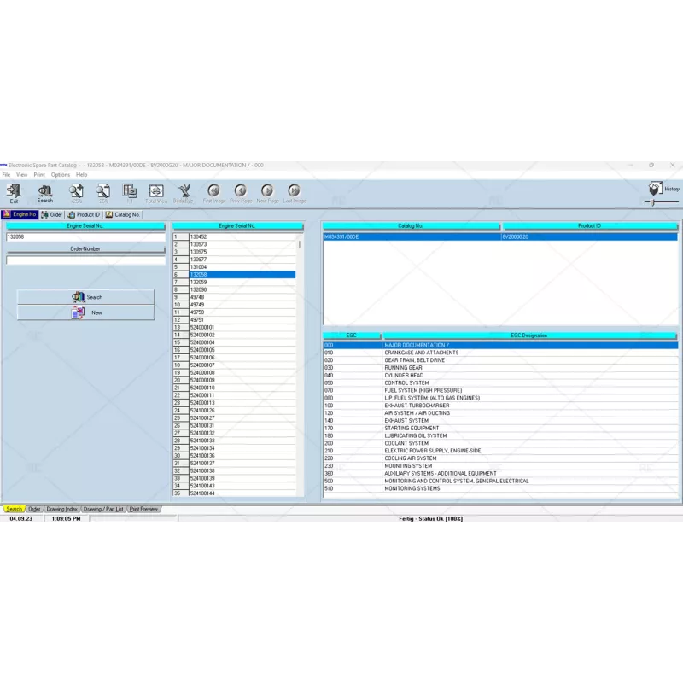Screen dimensions: 683x683
Task: Click the -25% zoom out icon
Action: click(103, 192)
